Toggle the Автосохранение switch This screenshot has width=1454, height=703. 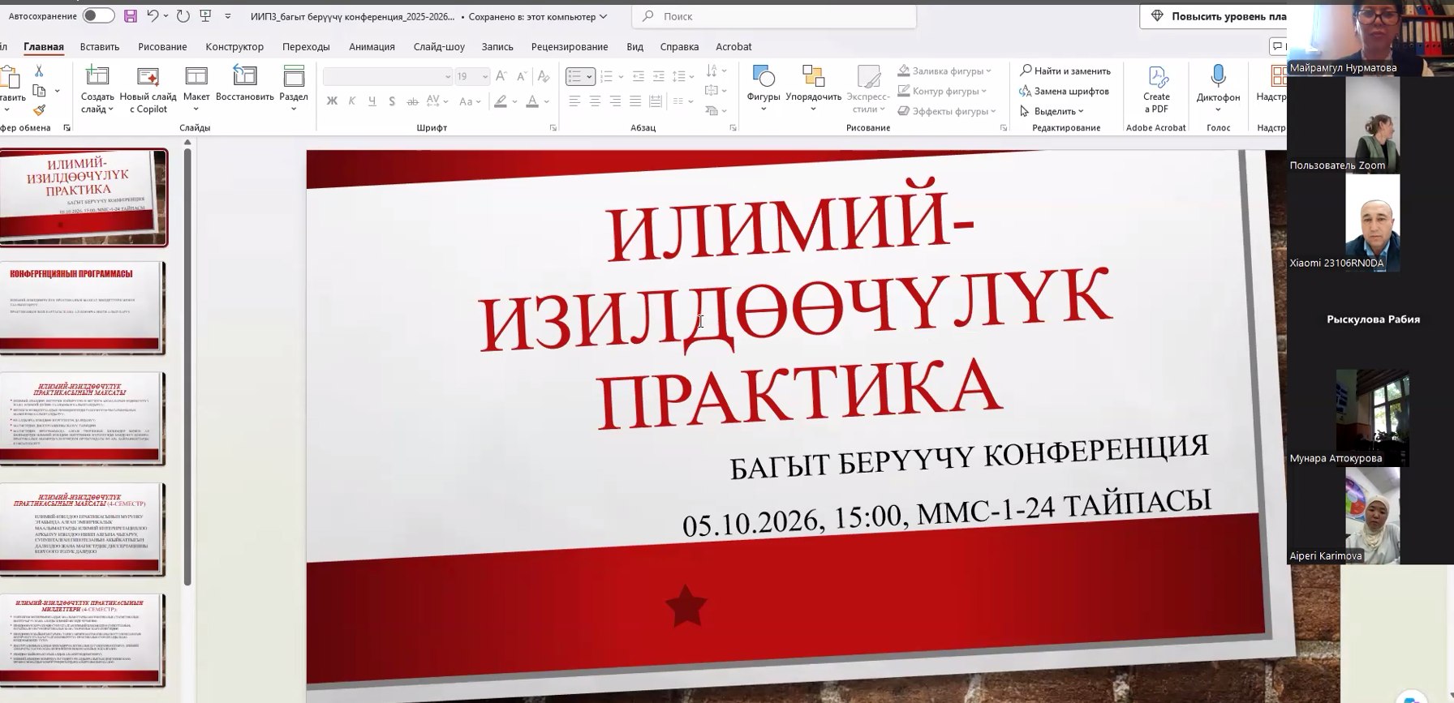pyautogui.click(x=99, y=16)
